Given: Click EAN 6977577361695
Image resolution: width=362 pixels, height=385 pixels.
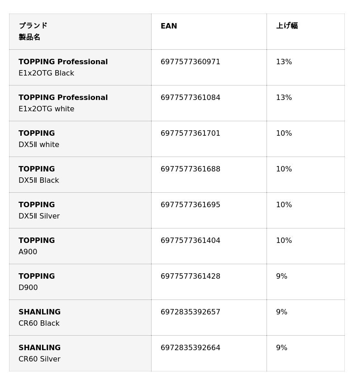Looking at the screenshot, I should click(191, 204).
